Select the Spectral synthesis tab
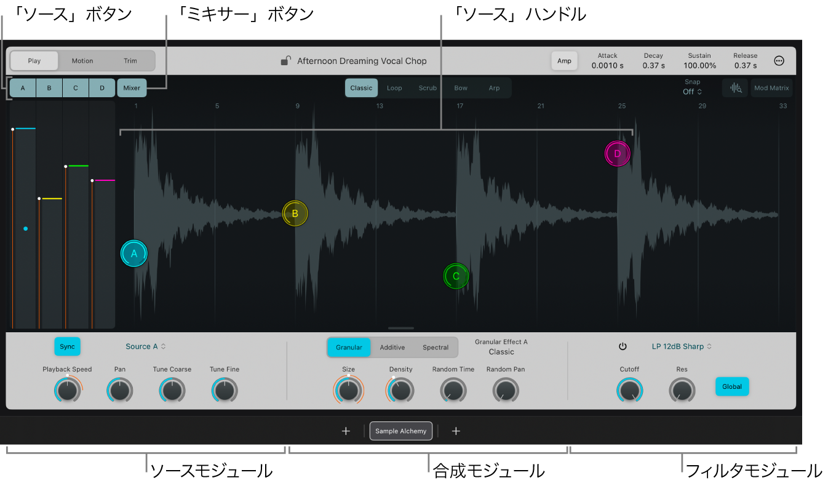The width and height of the screenshot is (828, 483). click(436, 348)
